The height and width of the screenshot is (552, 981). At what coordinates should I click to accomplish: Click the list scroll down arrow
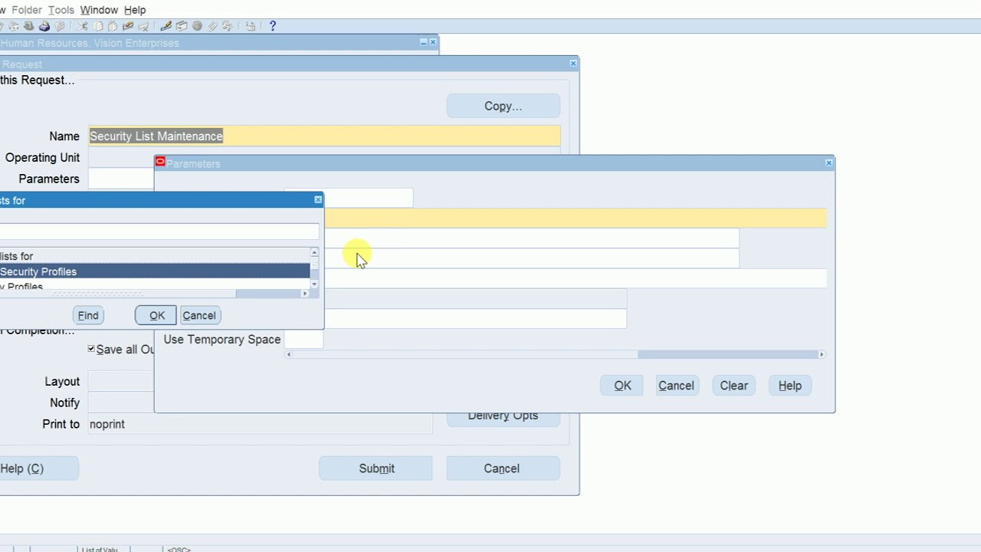(314, 284)
